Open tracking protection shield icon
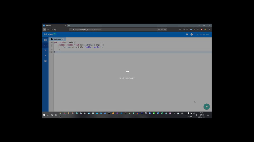 tap(70, 29)
